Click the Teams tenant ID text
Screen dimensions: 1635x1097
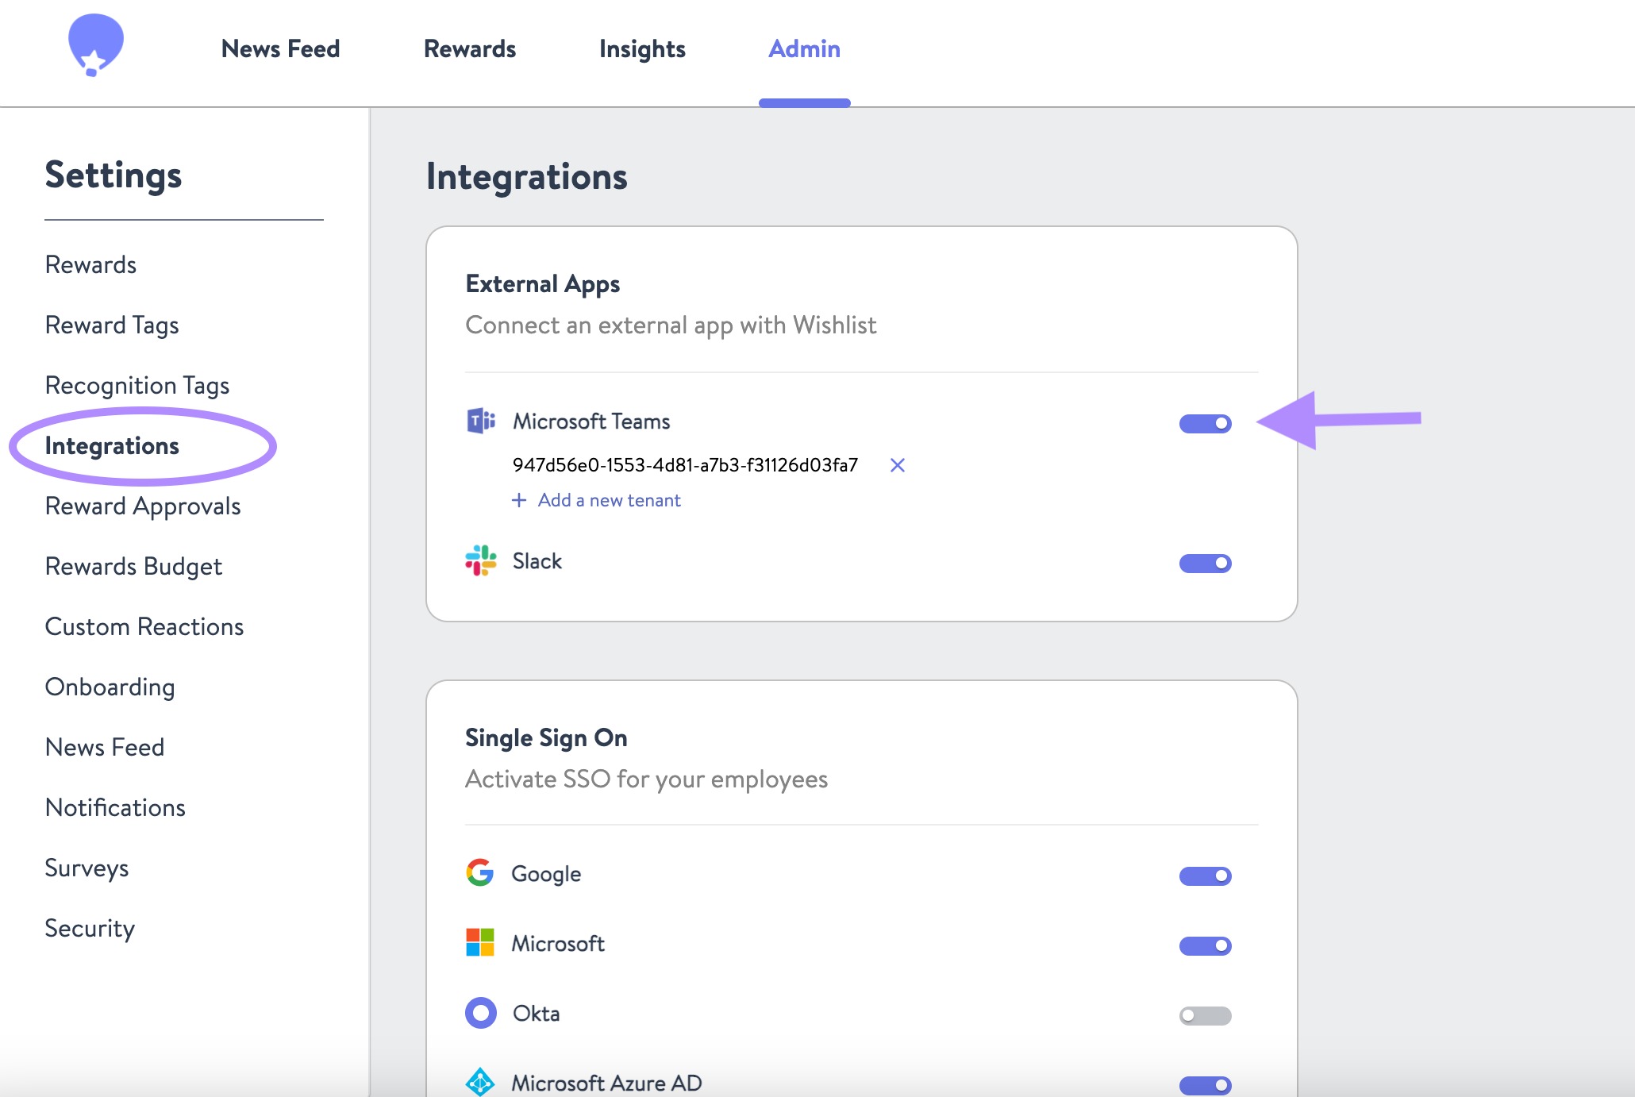click(685, 465)
